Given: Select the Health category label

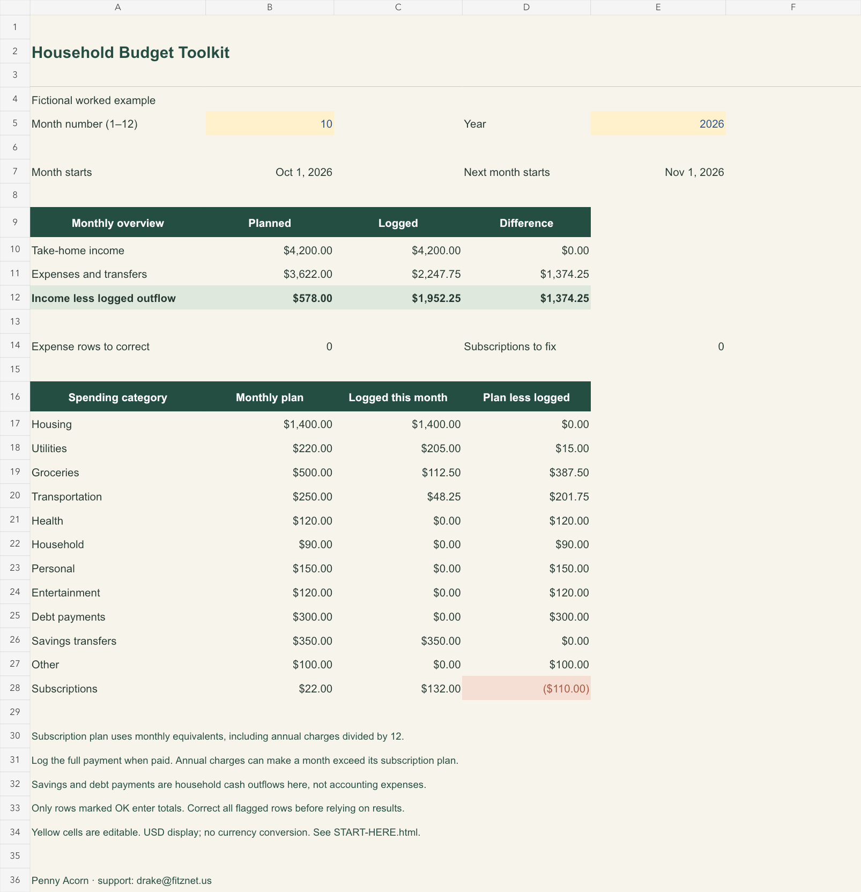Looking at the screenshot, I should click(47, 521).
